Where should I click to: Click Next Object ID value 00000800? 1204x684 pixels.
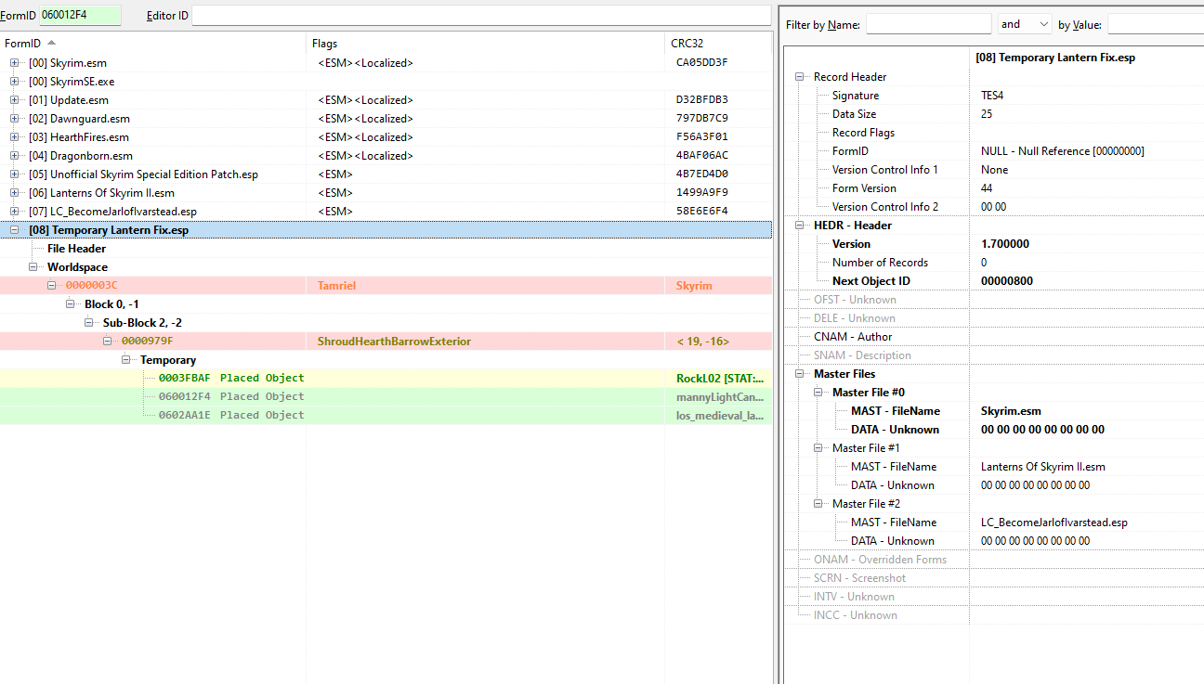coord(1006,281)
